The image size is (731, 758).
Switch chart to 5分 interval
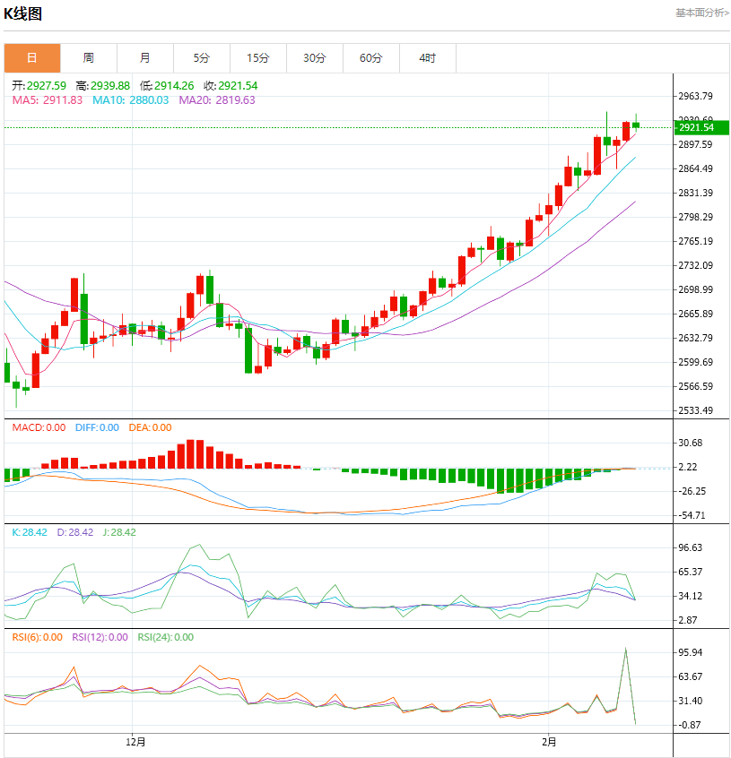(x=202, y=58)
